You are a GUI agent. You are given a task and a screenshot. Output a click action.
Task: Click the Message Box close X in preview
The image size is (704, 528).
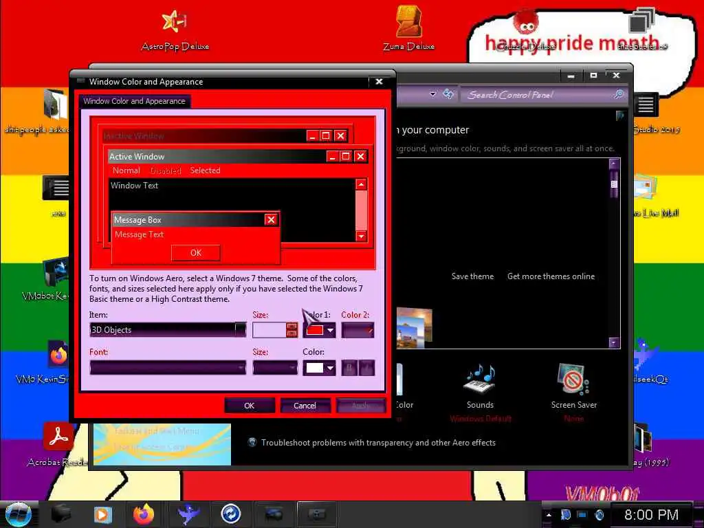click(270, 219)
